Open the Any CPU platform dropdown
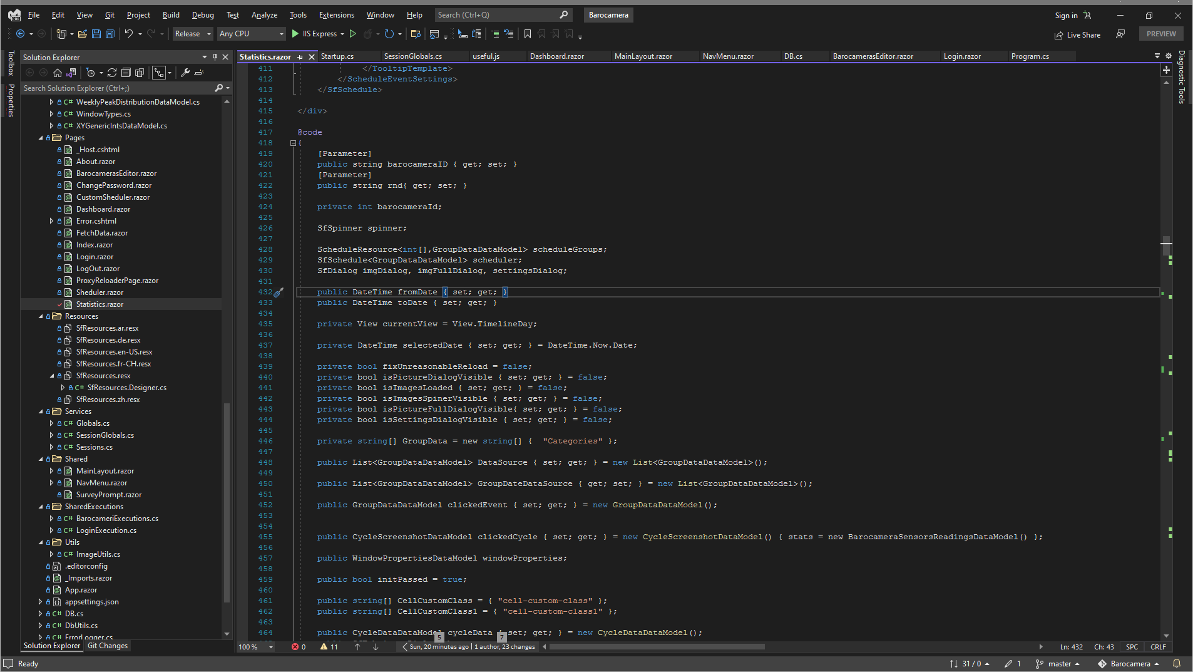The image size is (1193, 672). (x=252, y=34)
